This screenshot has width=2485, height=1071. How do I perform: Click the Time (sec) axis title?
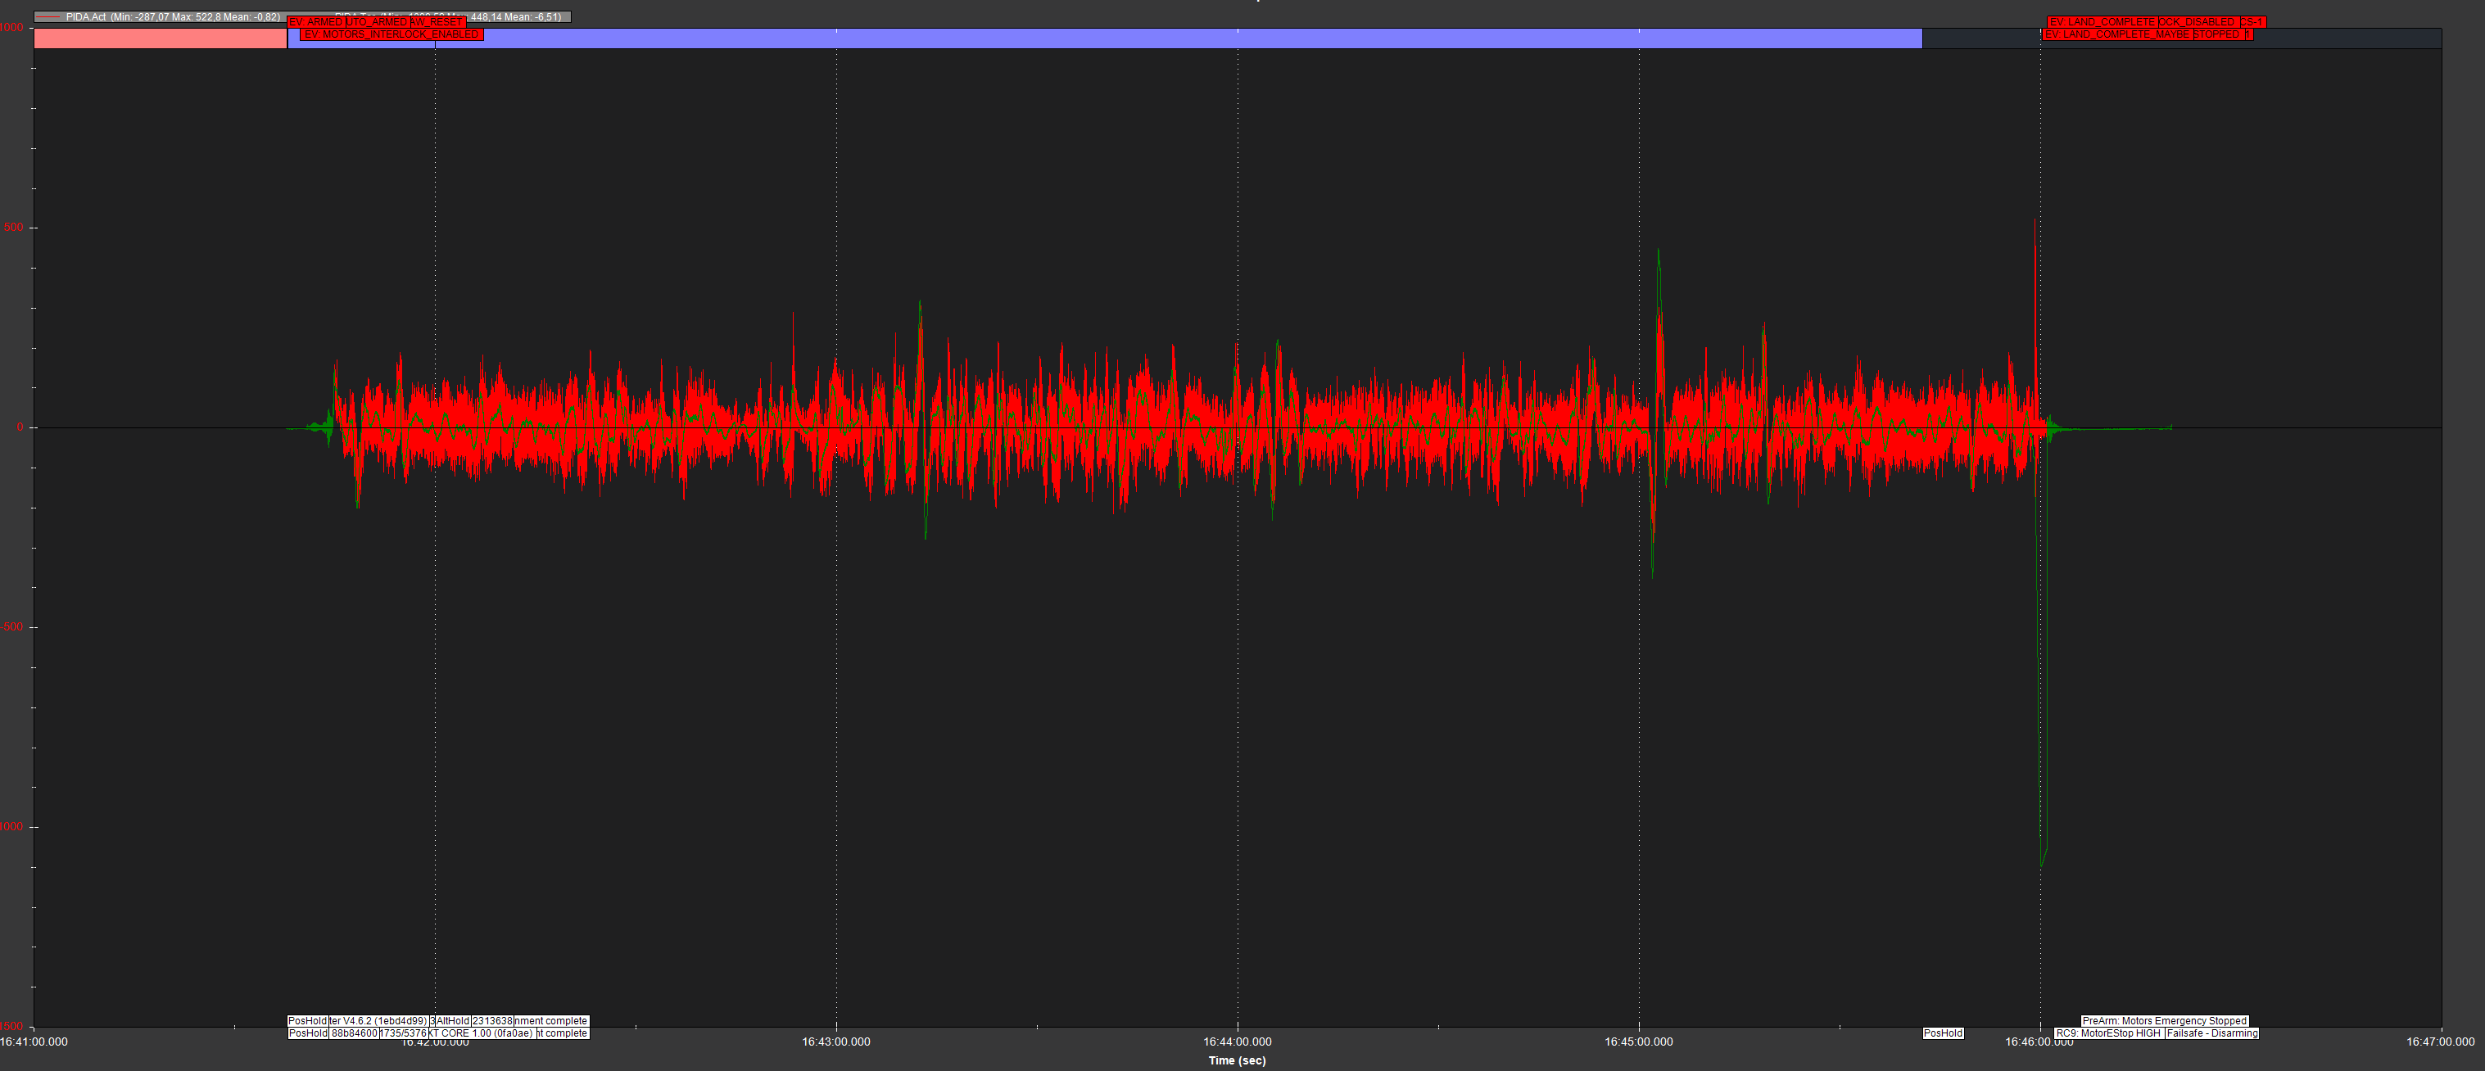pyautogui.click(x=1238, y=1060)
